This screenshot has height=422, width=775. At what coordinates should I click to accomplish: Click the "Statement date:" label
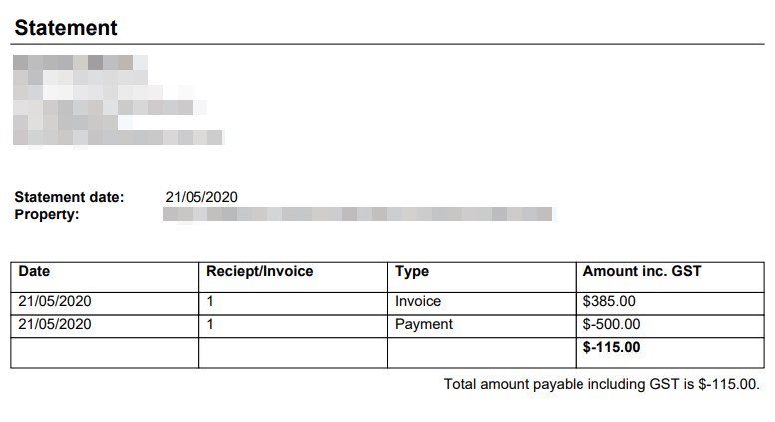click(x=70, y=197)
